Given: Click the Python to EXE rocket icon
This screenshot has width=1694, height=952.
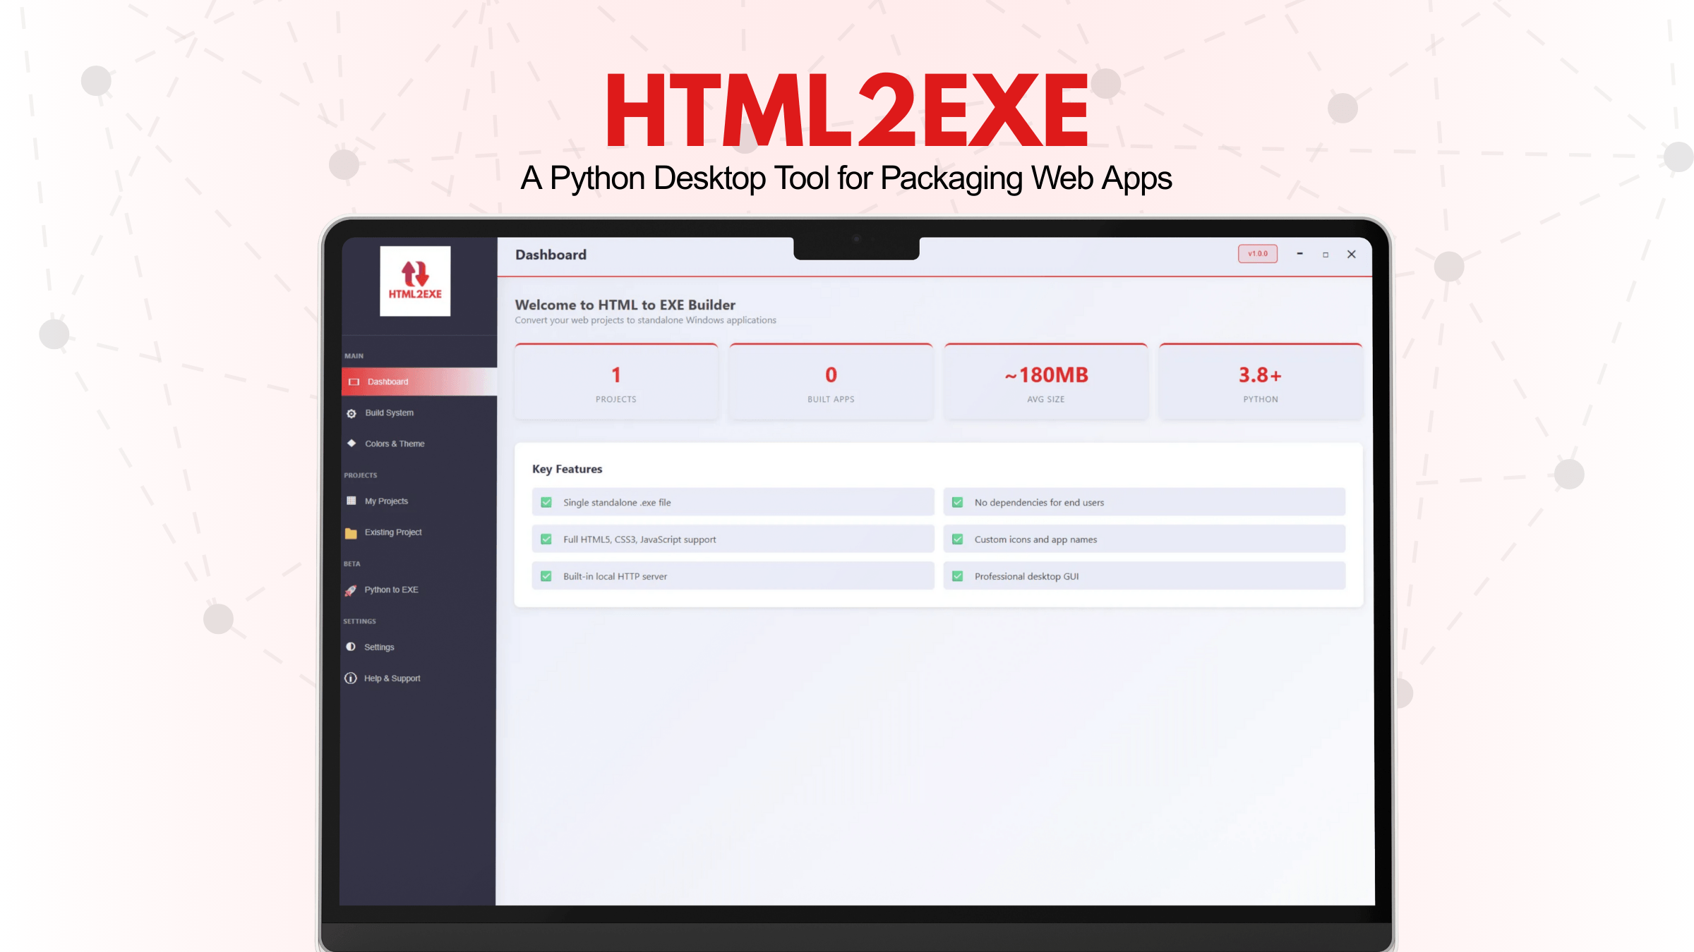Looking at the screenshot, I should pyautogui.click(x=351, y=590).
